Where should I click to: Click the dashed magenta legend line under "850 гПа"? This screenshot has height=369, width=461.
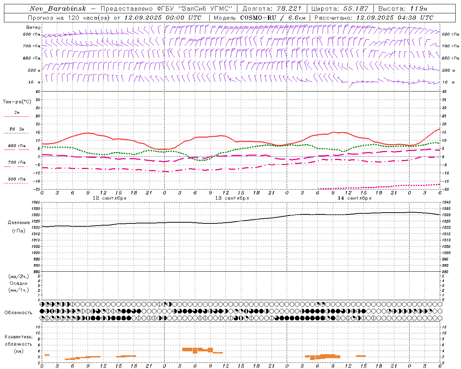pyautogui.click(x=17, y=150)
